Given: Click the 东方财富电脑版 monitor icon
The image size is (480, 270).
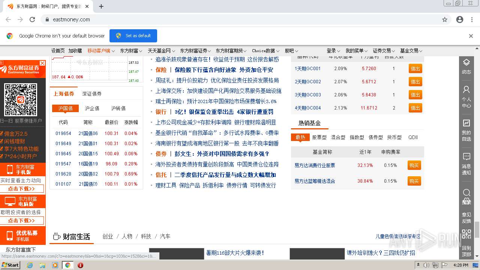Looking at the screenshot, I should [x=9, y=201].
